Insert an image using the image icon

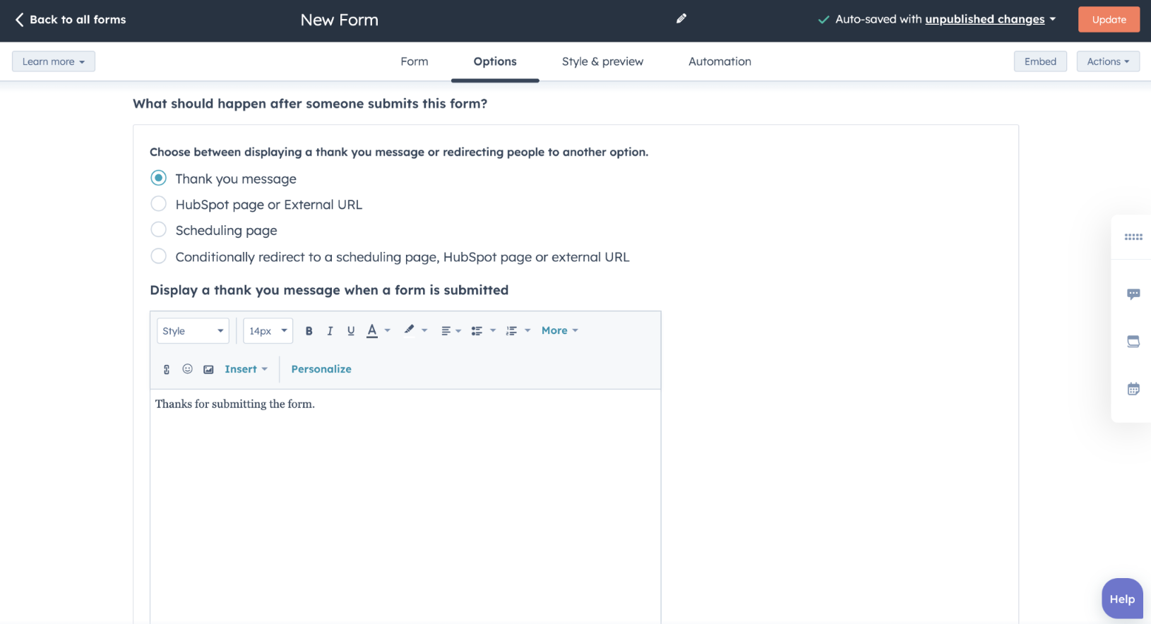[208, 369]
